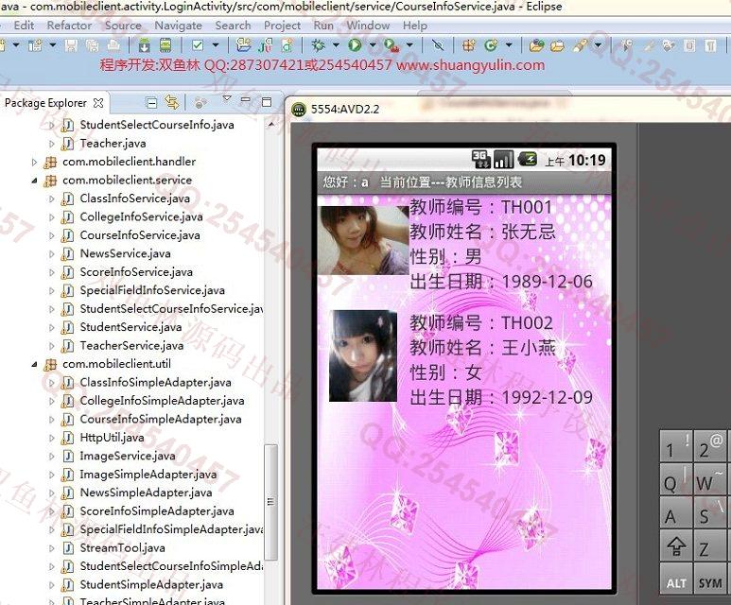Screen dimensions: 731x605
Task: Click the Debug bug icon
Action: tap(319, 45)
